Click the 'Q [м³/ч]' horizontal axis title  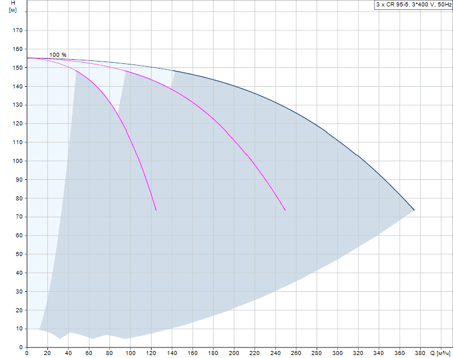point(440,353)
